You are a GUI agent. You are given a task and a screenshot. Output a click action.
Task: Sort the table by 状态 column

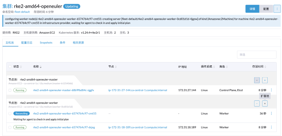(17, 67)
